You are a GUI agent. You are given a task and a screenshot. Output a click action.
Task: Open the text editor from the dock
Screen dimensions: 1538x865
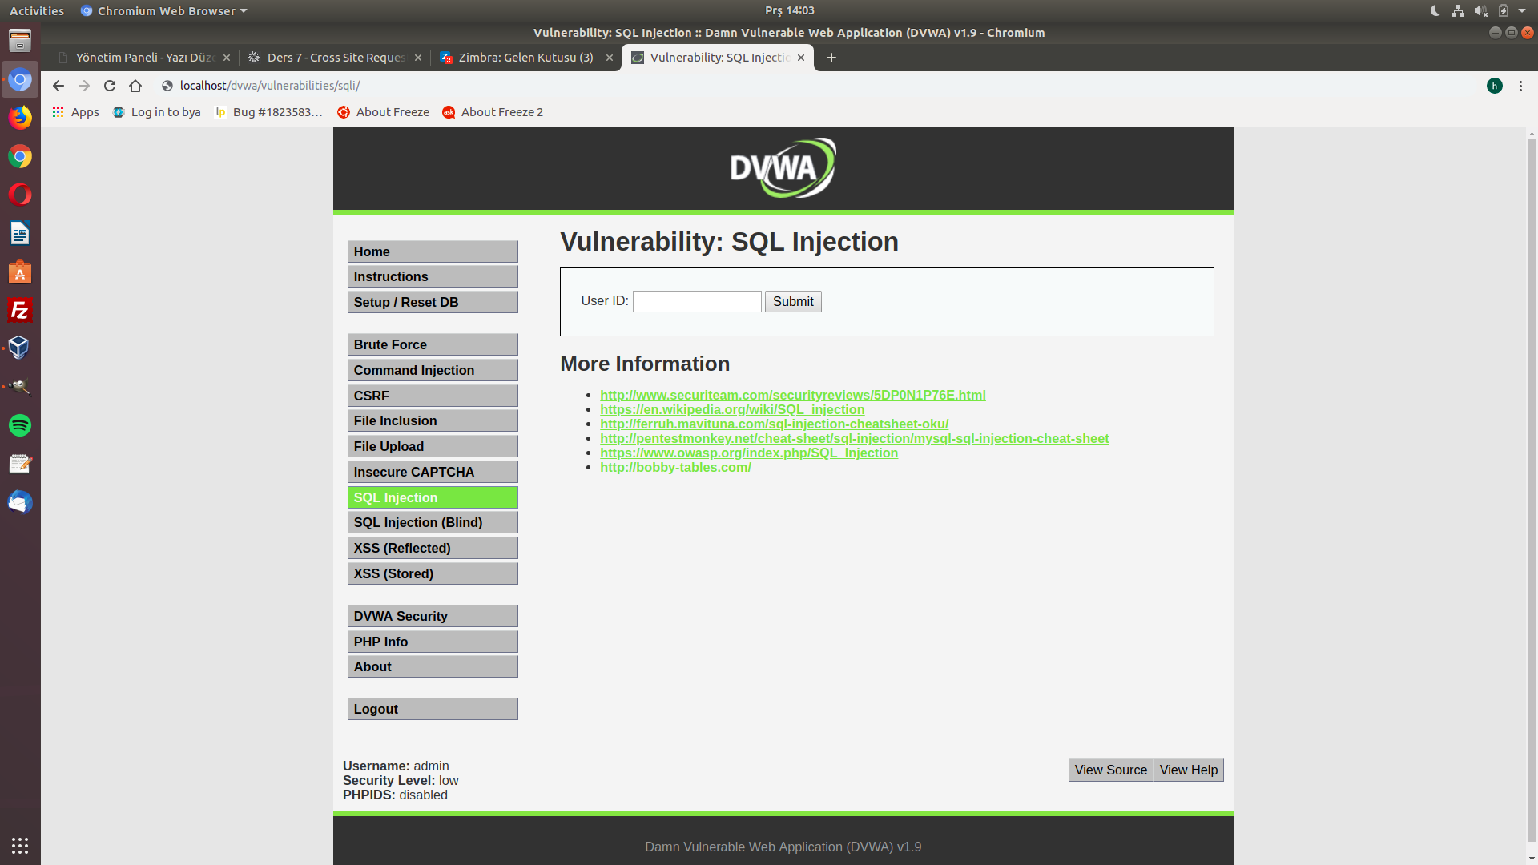20,464
